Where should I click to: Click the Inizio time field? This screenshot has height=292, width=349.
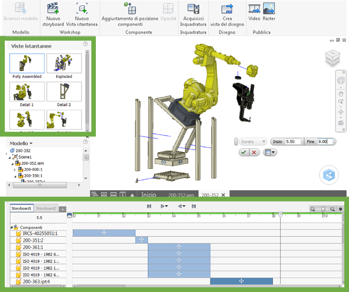293,141
